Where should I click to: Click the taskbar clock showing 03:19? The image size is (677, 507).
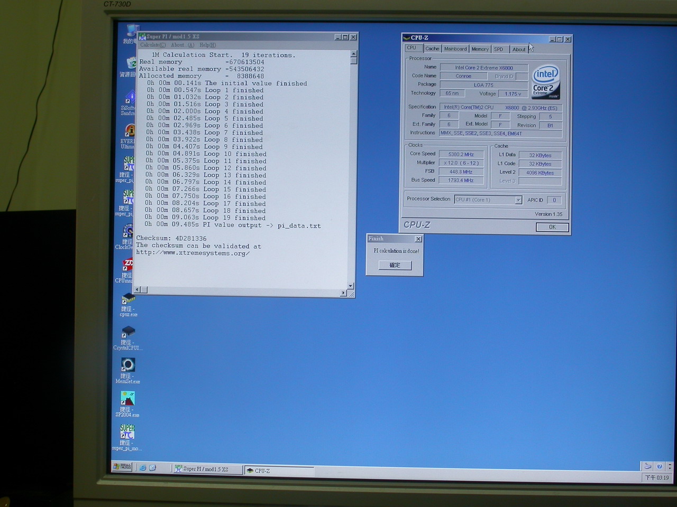click(x=656, y=477)
